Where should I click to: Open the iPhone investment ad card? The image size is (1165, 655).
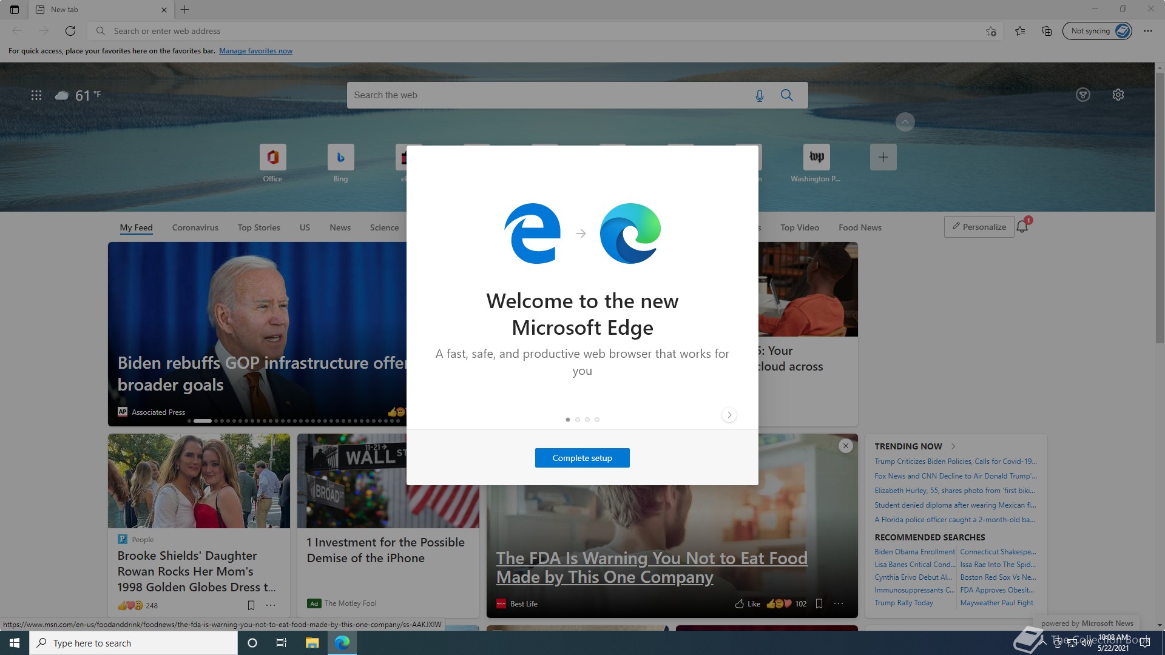(x=388, y=525)
